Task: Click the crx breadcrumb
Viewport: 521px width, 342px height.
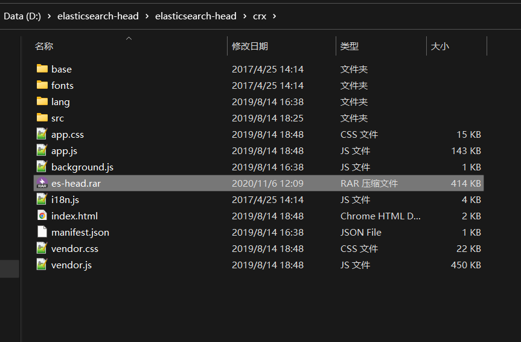Action: click(x=260, y=16)
